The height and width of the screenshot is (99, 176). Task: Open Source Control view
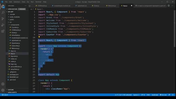3,19
